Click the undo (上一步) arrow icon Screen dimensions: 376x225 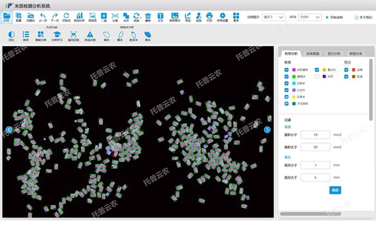pos(43,16)
